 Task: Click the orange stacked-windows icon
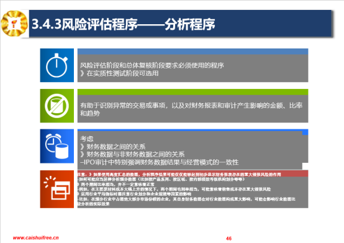click(x=57, y=189)
